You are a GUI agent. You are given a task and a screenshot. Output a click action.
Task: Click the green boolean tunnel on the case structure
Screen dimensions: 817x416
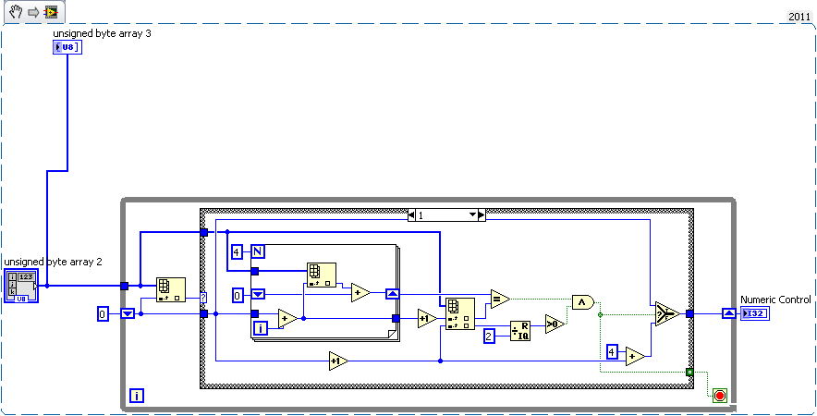689,373
